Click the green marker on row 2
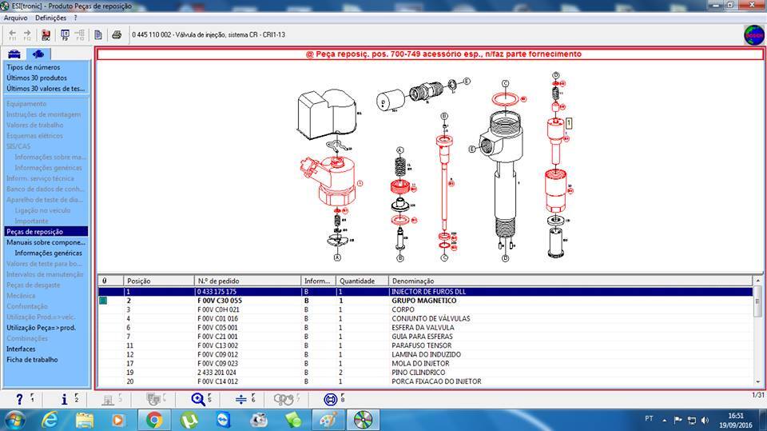The height and width of the screenshot is (431, 767). (103, 301)
